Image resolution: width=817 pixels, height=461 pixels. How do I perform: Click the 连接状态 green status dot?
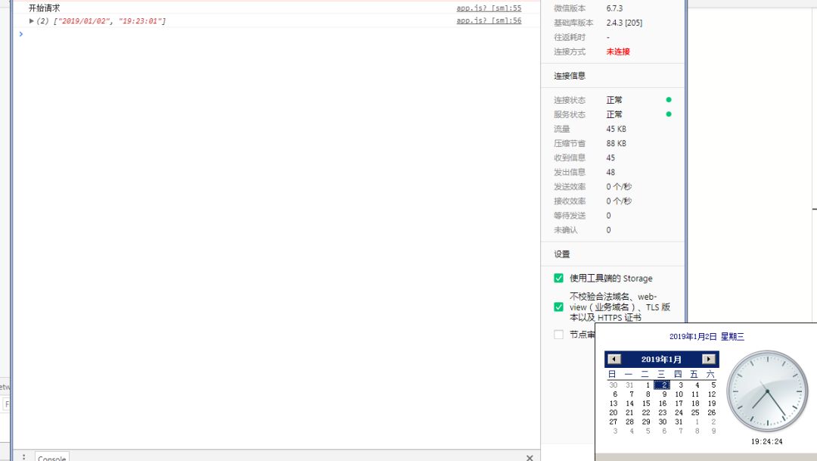(669, 100)
